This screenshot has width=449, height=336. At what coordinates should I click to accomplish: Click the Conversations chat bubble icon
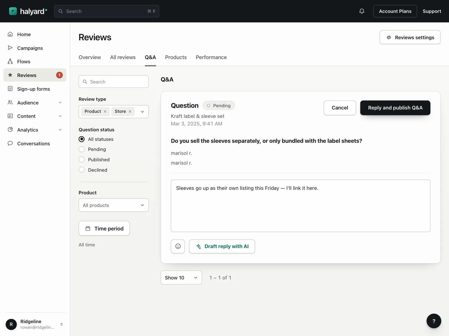10,143
